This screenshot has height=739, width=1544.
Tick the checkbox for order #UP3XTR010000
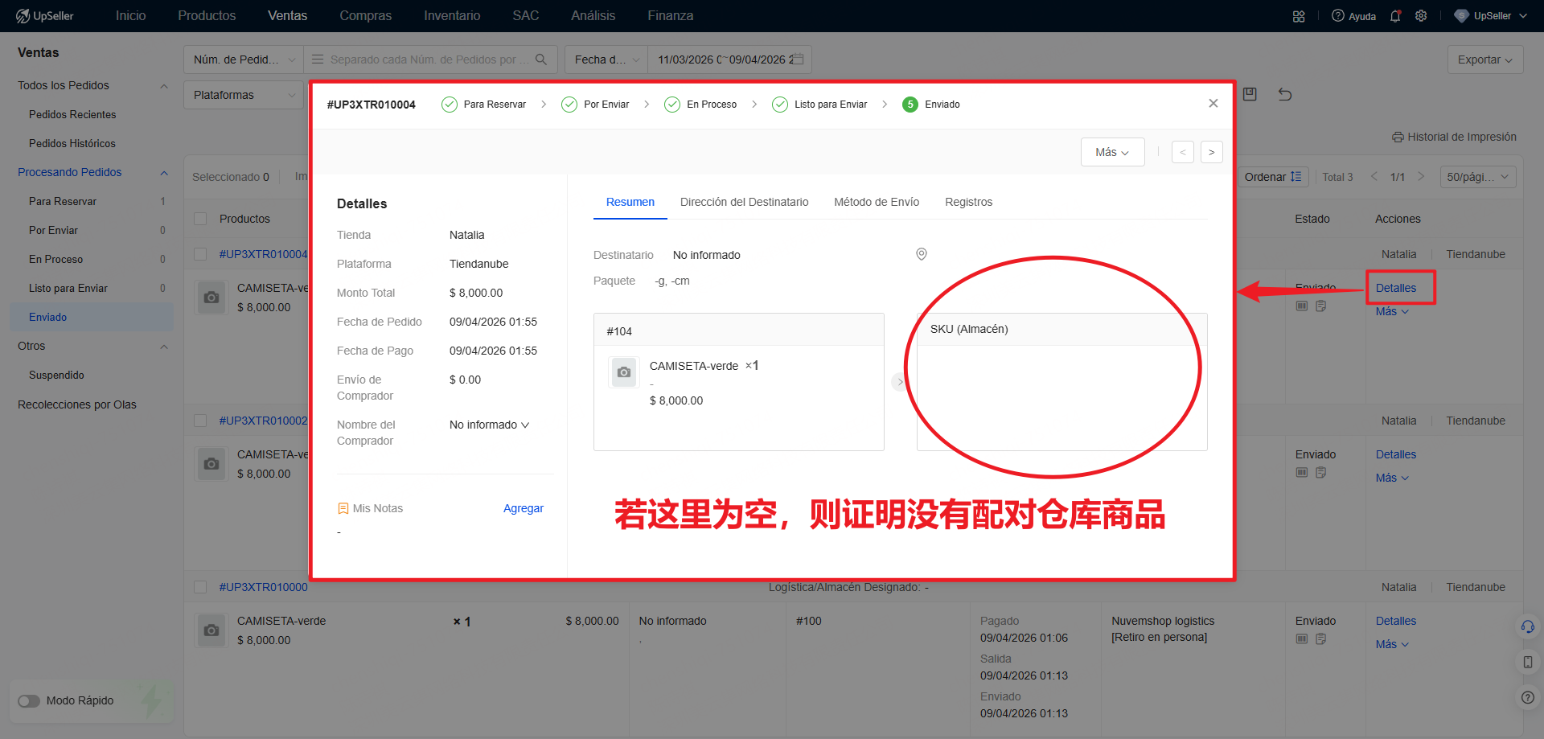(x=201, y=587)
